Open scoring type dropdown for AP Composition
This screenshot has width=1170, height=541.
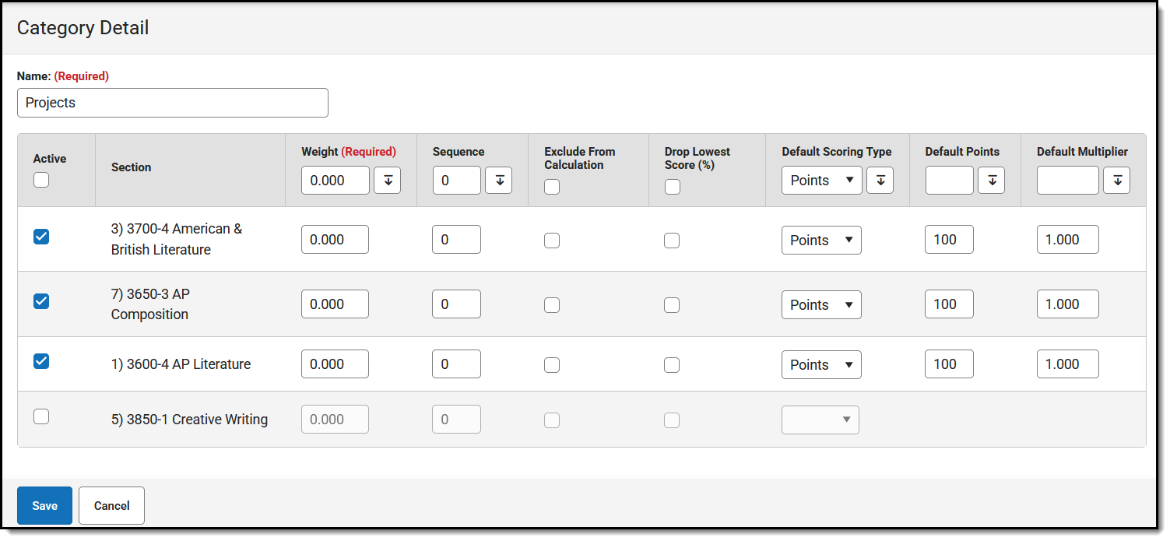coord(821,305)
